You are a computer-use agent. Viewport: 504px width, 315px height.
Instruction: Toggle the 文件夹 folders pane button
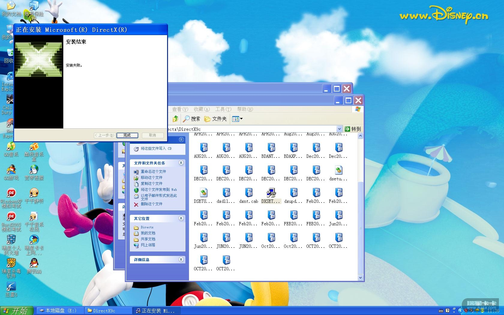215,119
